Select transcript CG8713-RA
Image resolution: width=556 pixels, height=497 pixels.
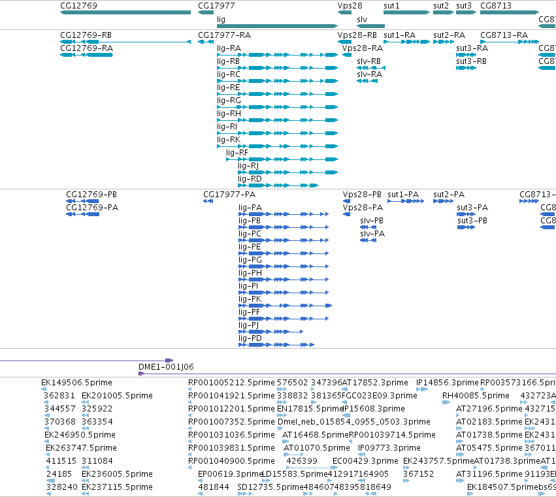(510, 42)
